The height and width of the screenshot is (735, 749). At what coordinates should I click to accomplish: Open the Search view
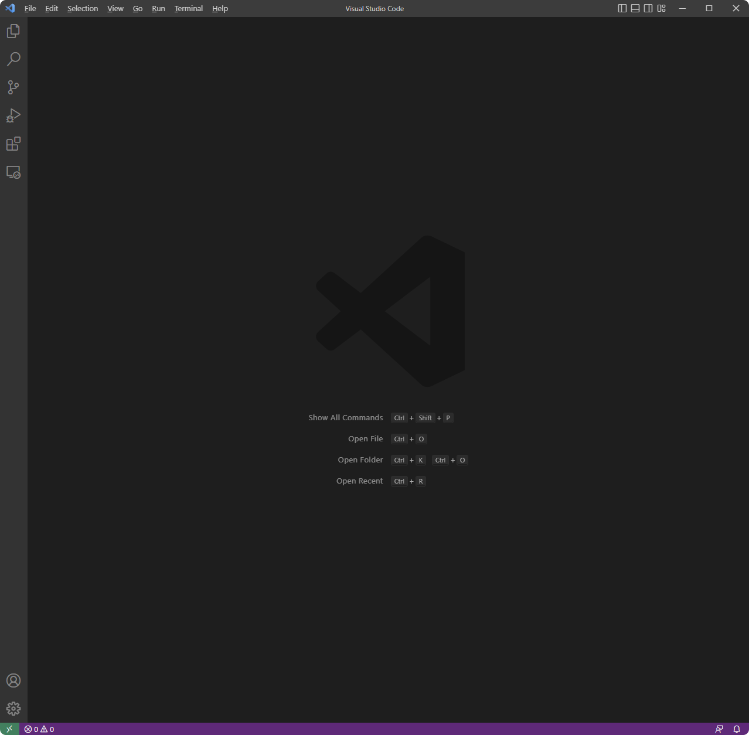[x=13, y=59]
